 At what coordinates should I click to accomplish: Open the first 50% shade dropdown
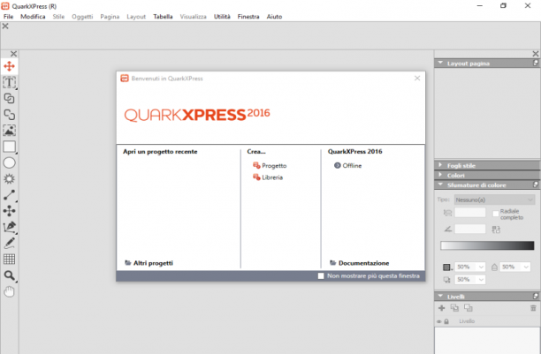point(470,267)
